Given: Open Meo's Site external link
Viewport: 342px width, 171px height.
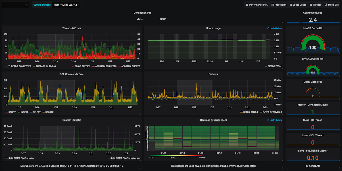Looking at the screenshot, I should (332, 5).
